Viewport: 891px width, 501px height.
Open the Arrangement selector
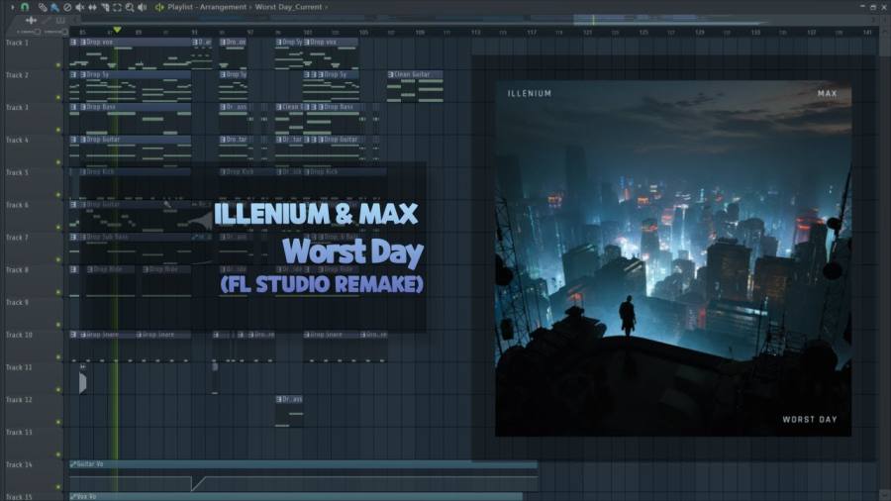[223, 7]
